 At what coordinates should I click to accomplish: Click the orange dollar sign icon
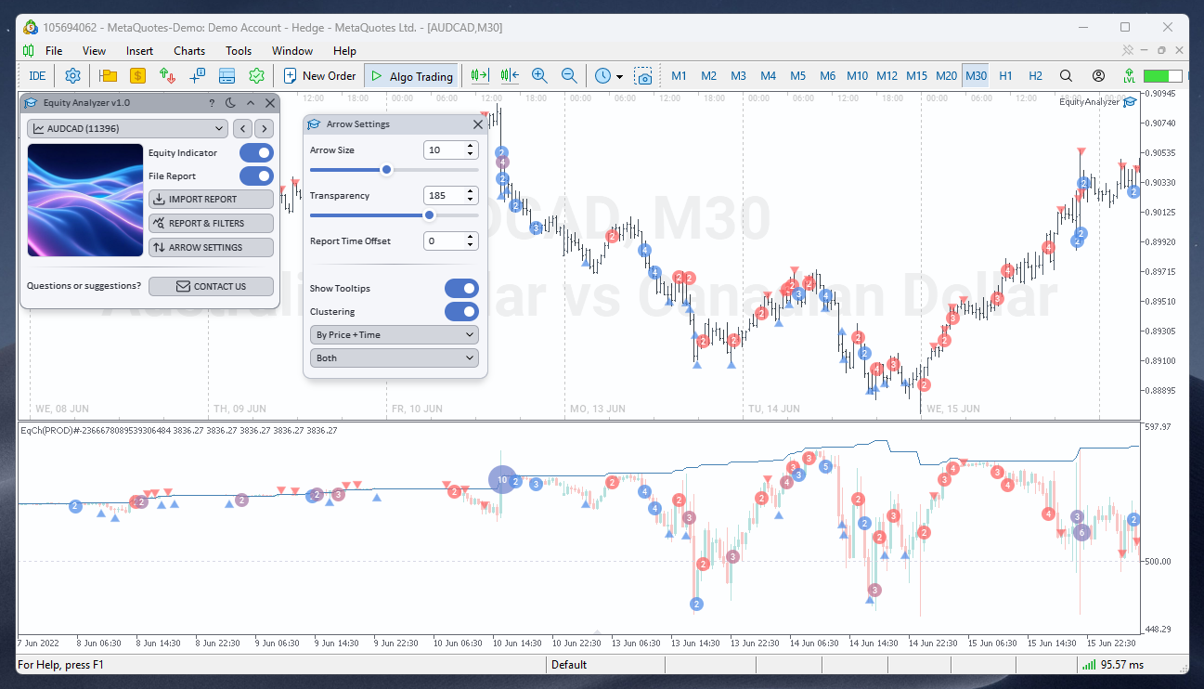click(x=137, y=76)
